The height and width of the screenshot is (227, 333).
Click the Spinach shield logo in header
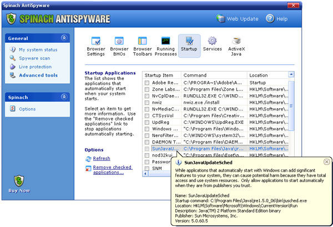tap(11, 19)
